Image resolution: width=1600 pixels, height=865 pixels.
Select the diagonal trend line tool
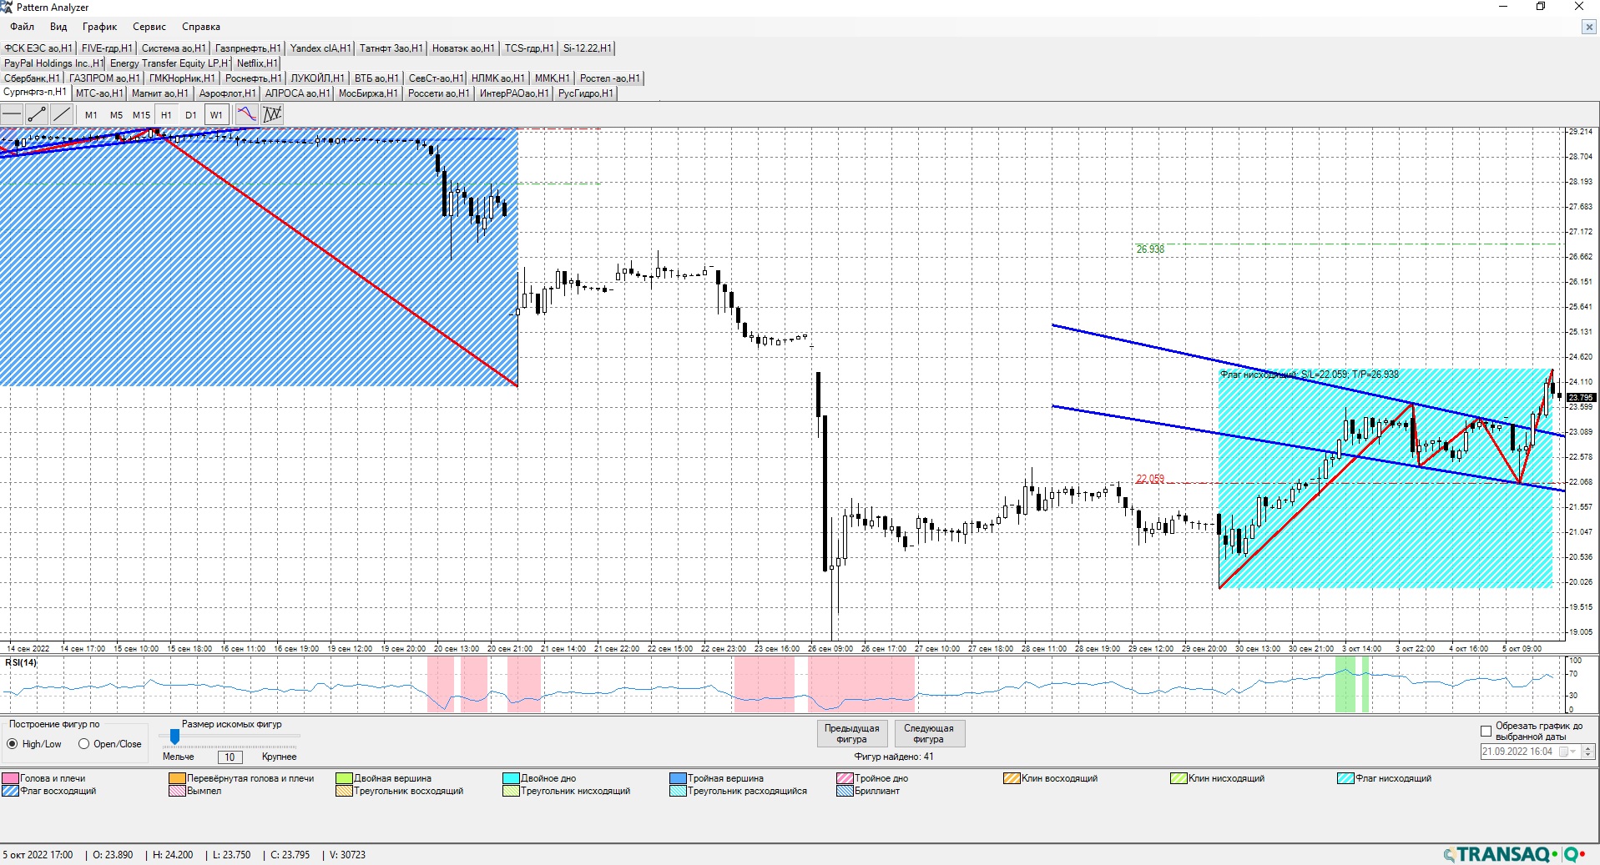[62, 115]
